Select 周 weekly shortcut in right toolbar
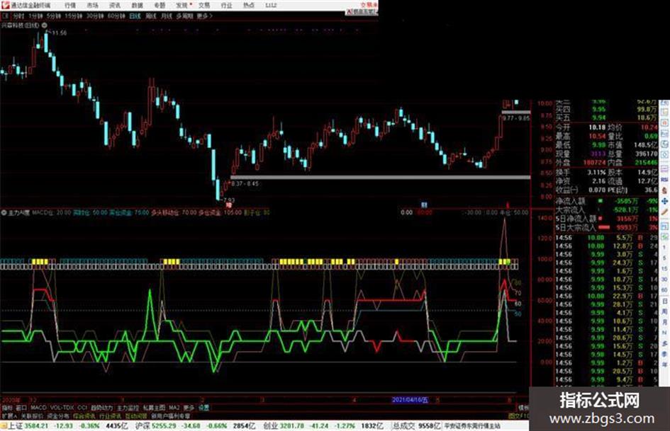670x431 pixels. (x=664, y=311)
